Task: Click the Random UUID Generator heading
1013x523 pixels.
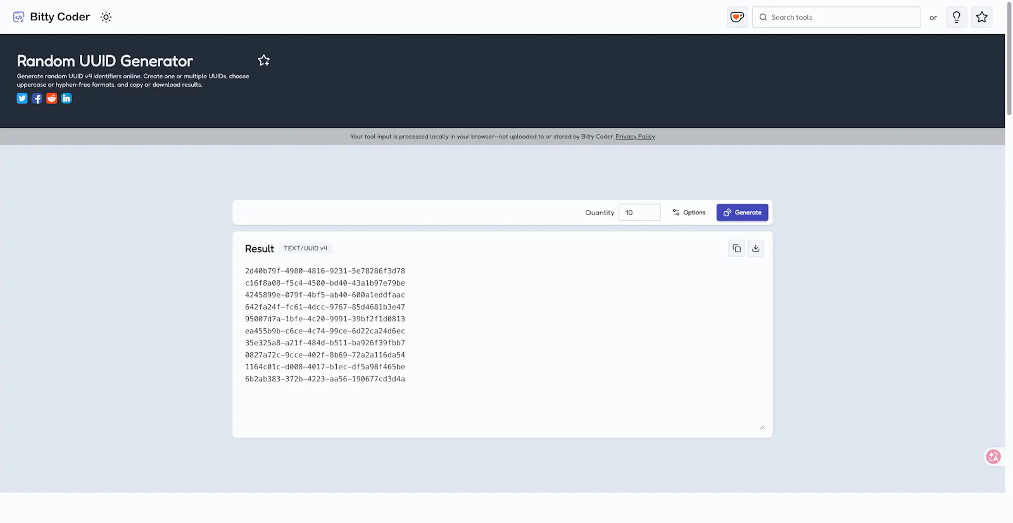Action: [x=105, y=61]
